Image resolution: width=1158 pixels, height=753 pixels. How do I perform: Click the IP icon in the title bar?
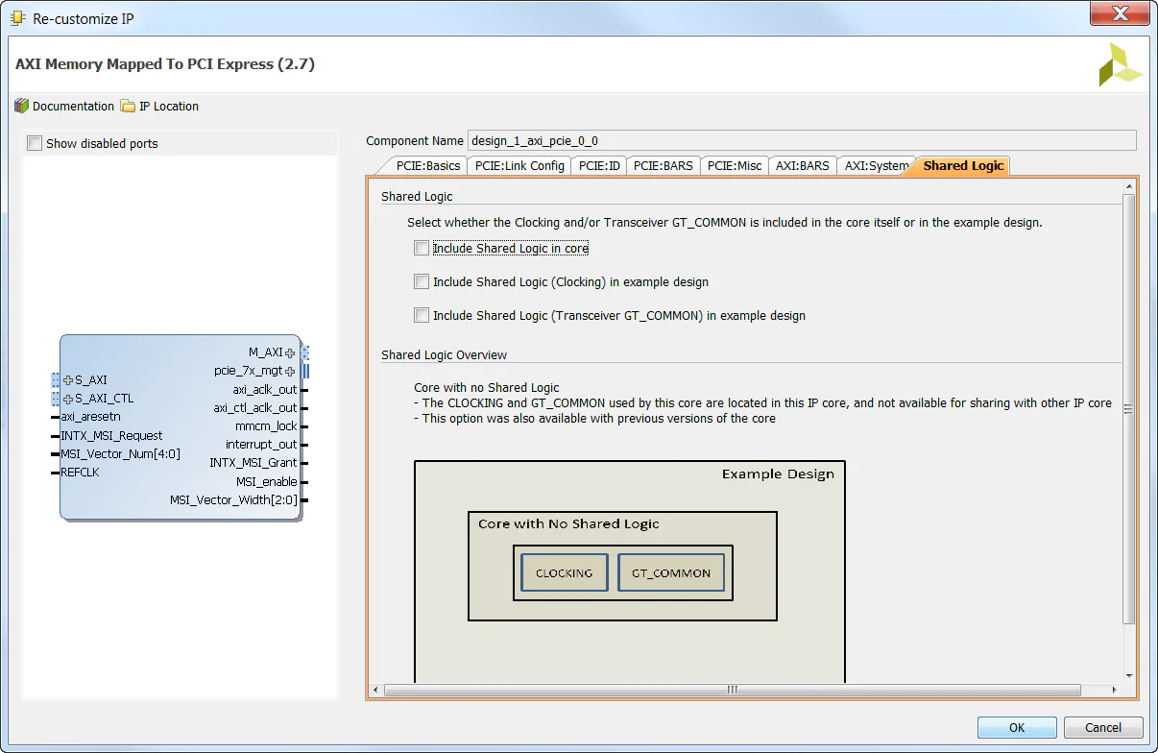(16, 13)
